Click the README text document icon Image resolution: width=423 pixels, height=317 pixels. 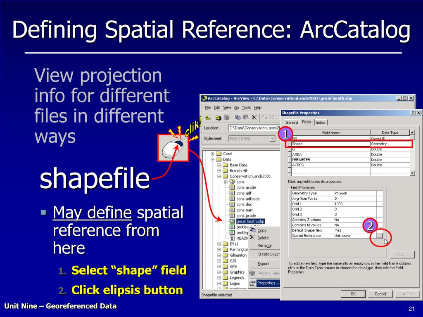click(232, 238)
